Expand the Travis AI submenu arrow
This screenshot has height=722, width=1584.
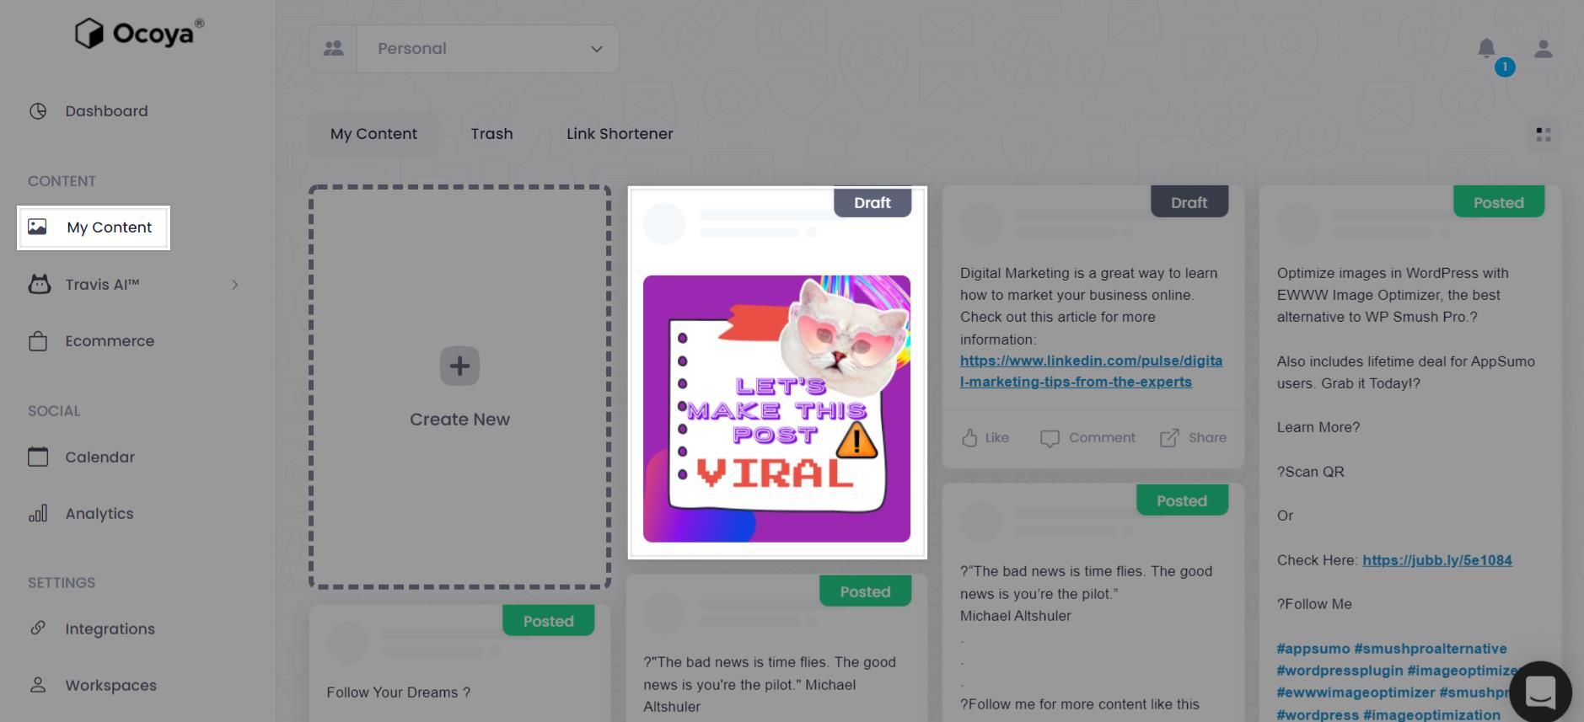(x=235, y=285)
